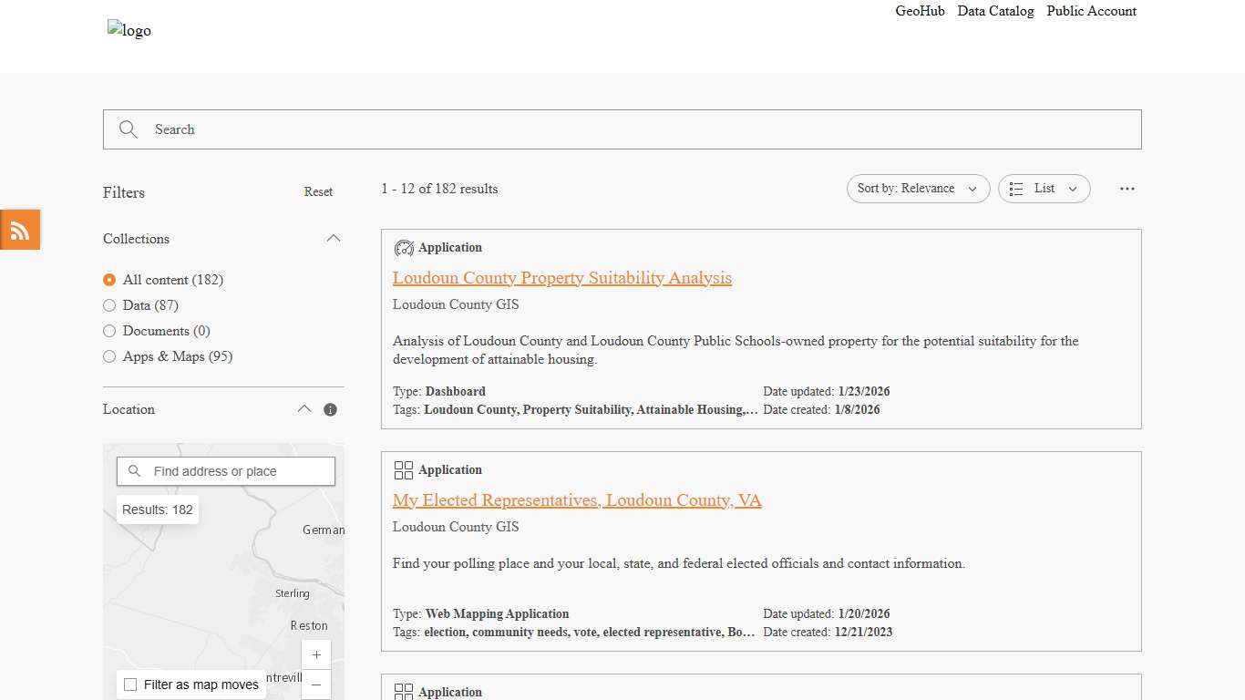Zoom out on the map

pyautogui.click(x=316, y=685)
